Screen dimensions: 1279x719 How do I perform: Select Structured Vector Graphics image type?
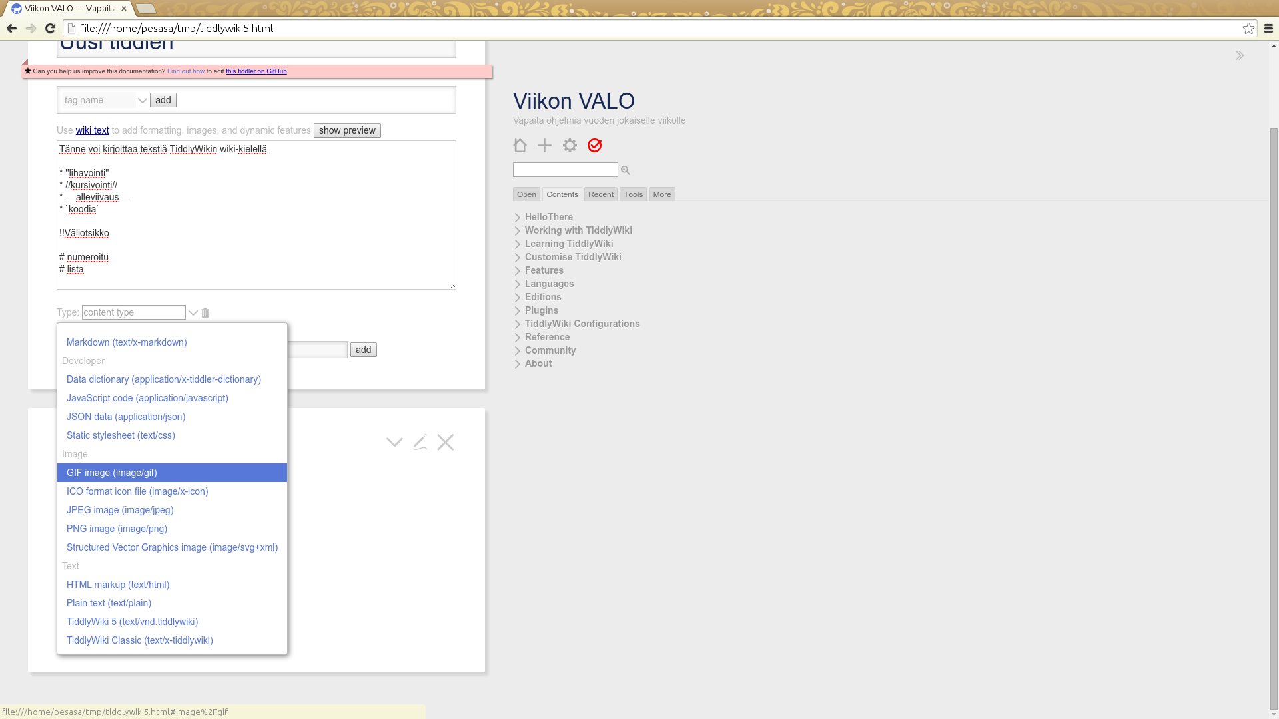pyautogui.click(x=172, y=547)
